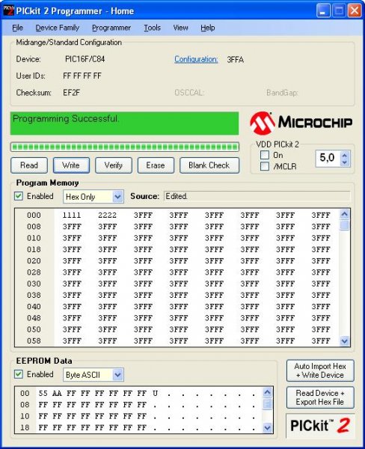Click Program Memory scrollbar up arrow
The width and height of the screenshot is (365, 449).
point(344,214)
